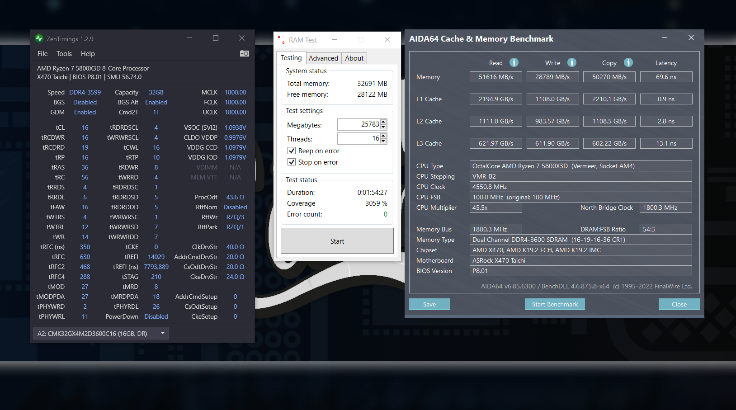The width and height of the screenshot is (736, 410).
Task: Click the Capacity value 32GB in ZenTimings
Action: point(156,92)
